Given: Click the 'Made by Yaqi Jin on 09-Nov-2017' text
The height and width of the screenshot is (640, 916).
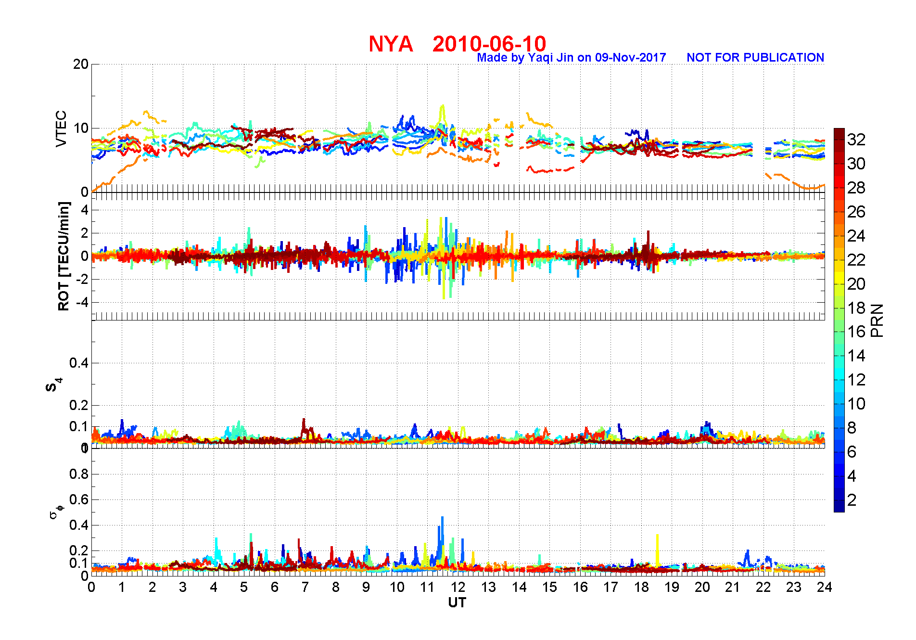Looking at the screenshot, I should pos(572,58).
